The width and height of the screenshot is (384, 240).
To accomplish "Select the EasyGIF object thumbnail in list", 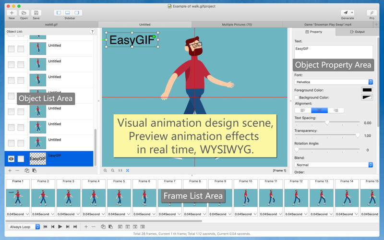I will pyautogui.click(x=38, y=159).
